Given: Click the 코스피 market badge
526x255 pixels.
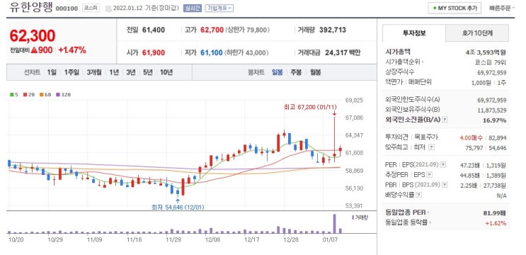Looking at the screenshot, I should pyautogui.click(x=91, y=8).
